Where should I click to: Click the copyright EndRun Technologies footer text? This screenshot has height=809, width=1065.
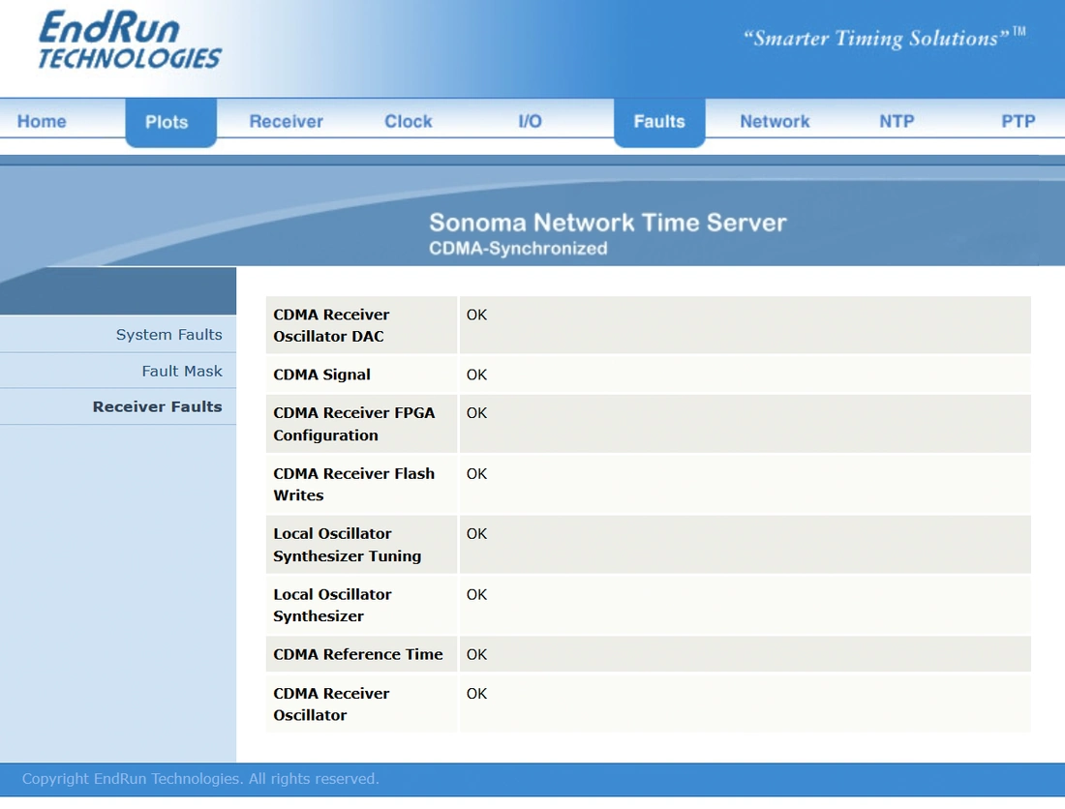pos(200,778)
